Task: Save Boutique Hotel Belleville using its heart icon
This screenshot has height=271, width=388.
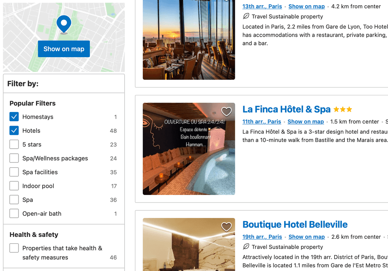Action: pyautogui.click(x=227, y=227)
